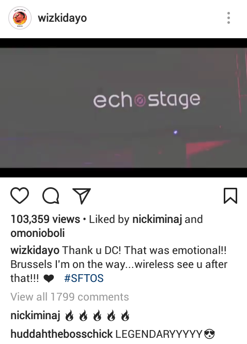Share the post with the paper plane icon
247x344 pixels.
[x=82, y=196]
